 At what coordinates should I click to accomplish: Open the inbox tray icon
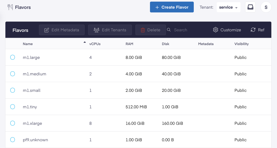click(x=250, y=7)
